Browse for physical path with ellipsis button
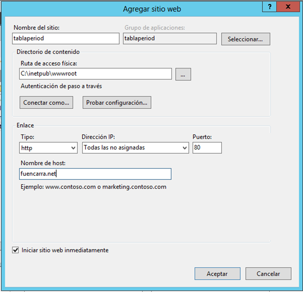 (x=183, y=75)
